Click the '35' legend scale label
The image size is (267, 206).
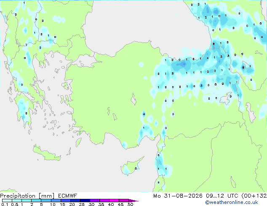101,204
